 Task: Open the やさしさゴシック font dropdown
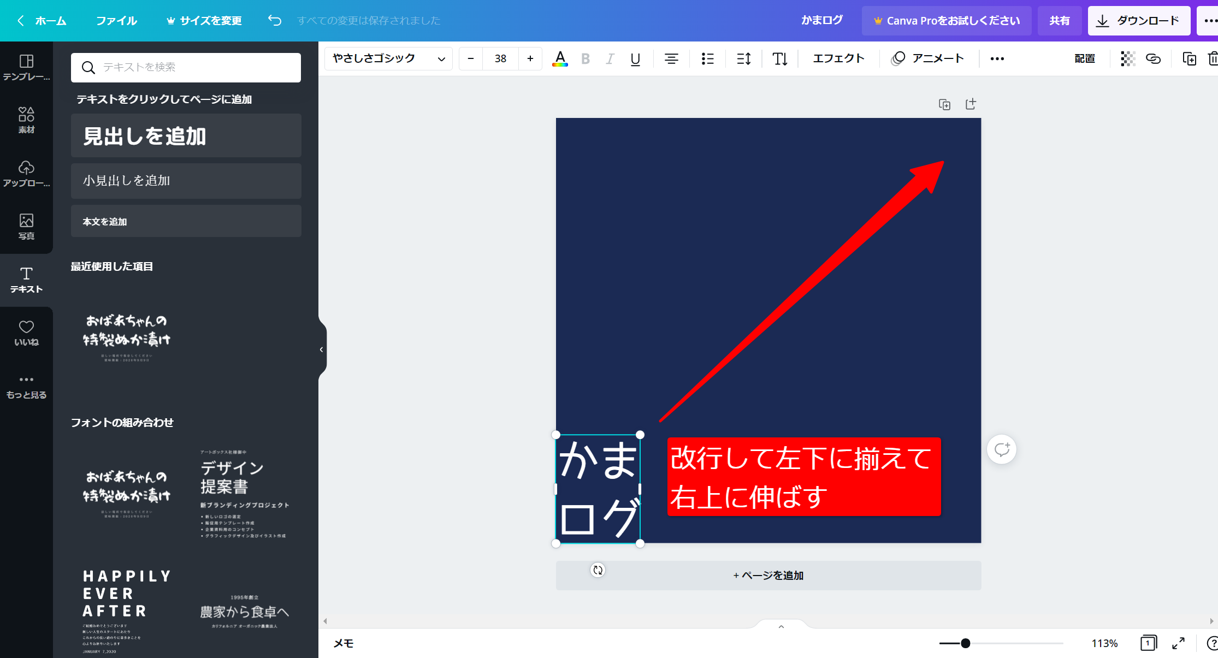[388, 58]
